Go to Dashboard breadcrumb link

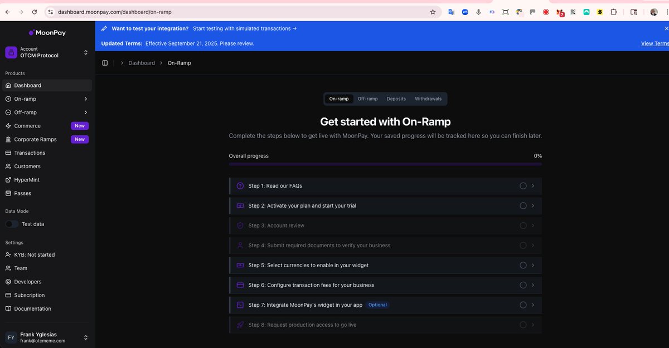tap(142, 63)
